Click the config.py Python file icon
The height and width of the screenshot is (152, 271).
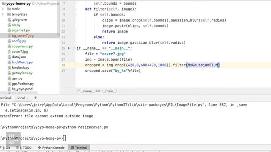pyautogui.click(x=9, y=41)
